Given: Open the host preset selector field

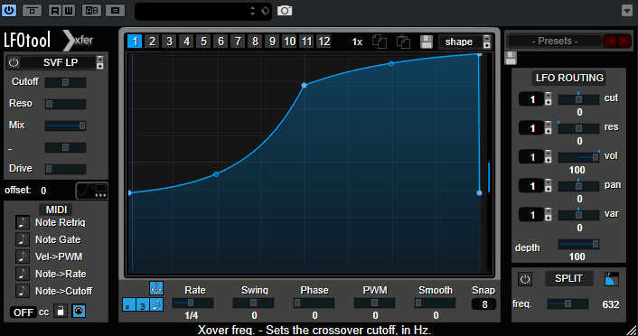Looking at the screenshot, I should [x=203, y=11].
